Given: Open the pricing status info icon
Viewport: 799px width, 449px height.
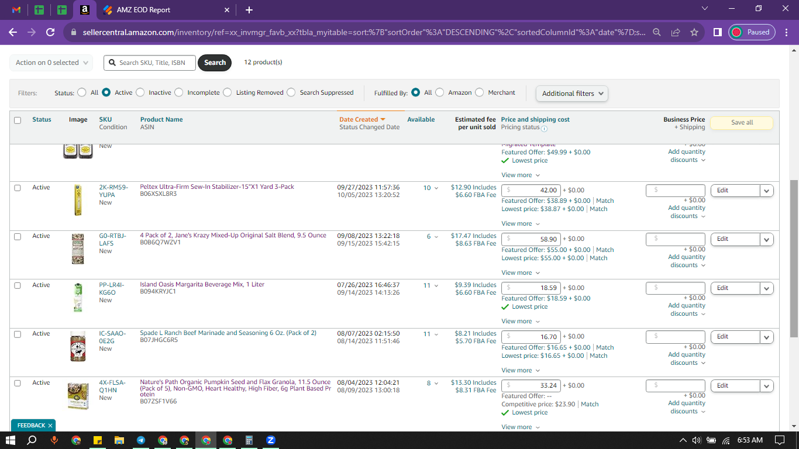Looking at the screenshot, I should tap(544, 129).
